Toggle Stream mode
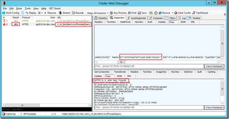The width and height of the screenshot is (229, 119). 64,13
